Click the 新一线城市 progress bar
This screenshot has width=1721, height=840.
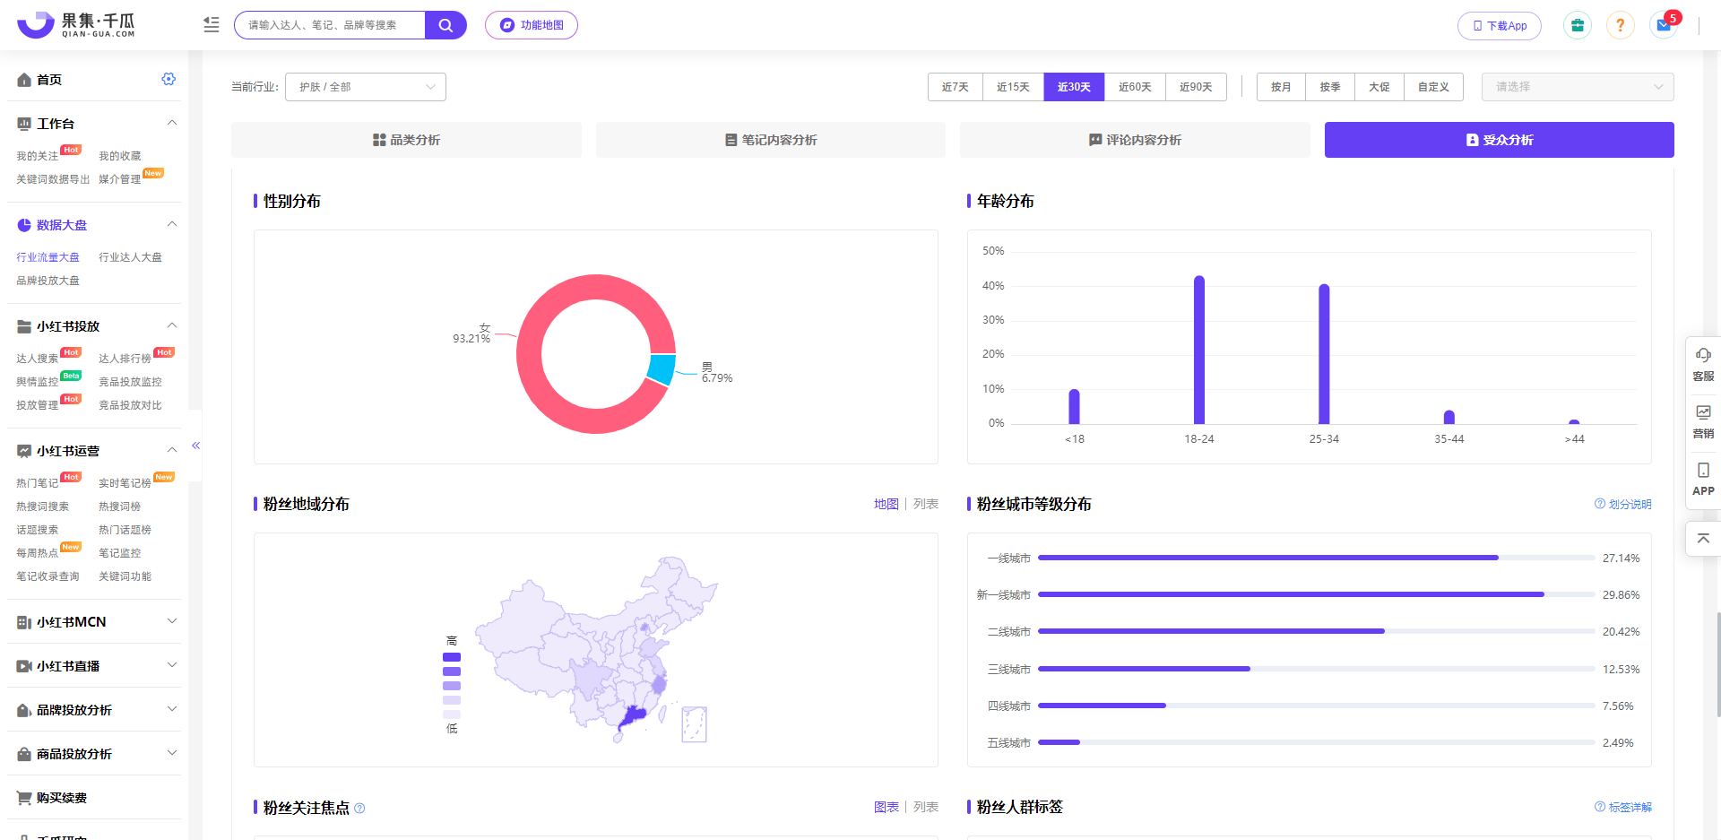pyautogui.click(x=1316, y=594)
